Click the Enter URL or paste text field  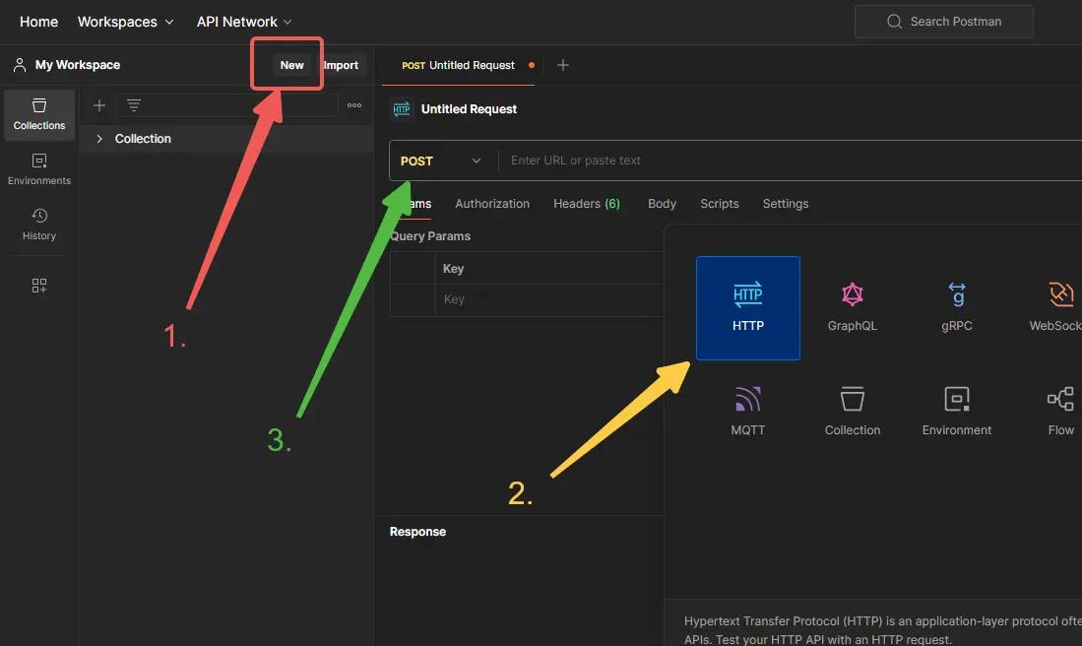pos(791,161)
